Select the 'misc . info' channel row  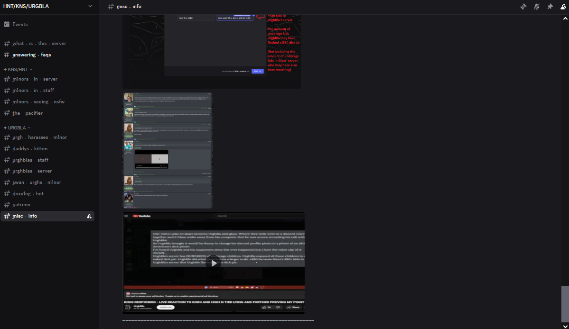click(x=47, y=216)
